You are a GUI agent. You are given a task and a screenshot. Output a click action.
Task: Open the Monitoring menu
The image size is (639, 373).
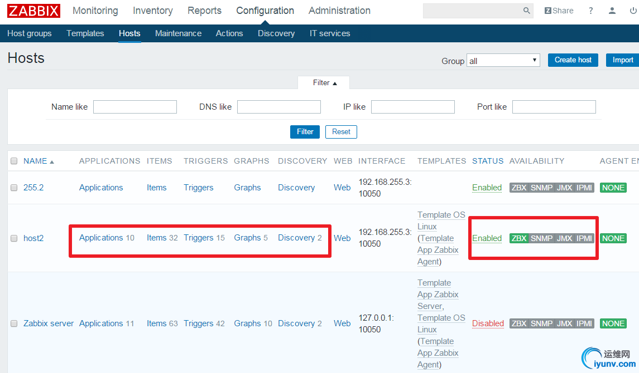[x=95, y=11]
